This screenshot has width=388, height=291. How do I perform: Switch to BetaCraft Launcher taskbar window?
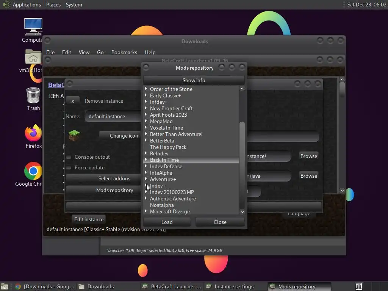click(172, 286)
